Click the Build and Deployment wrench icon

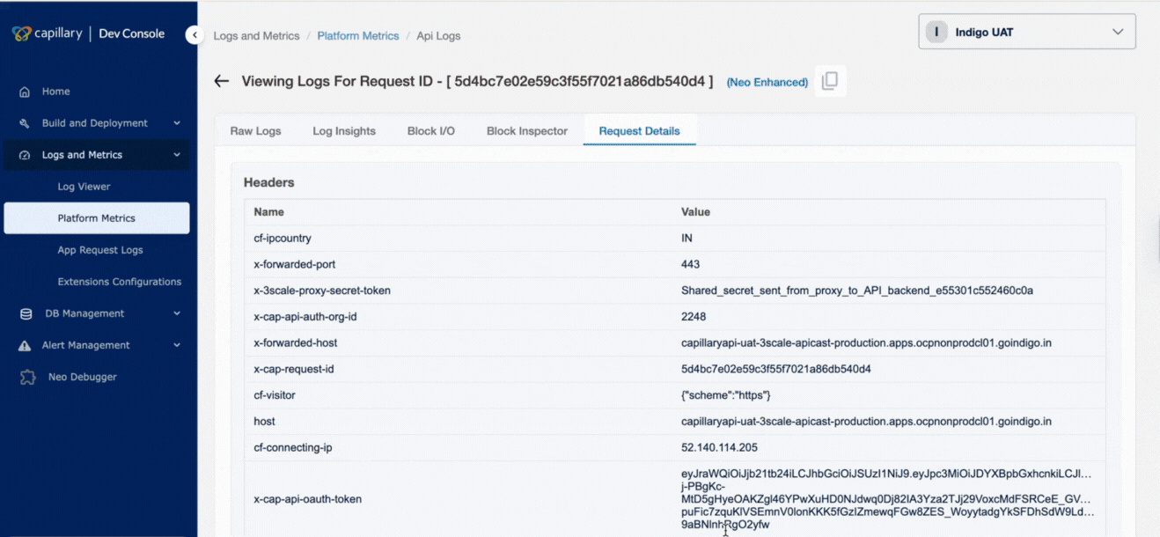[25, 123]
